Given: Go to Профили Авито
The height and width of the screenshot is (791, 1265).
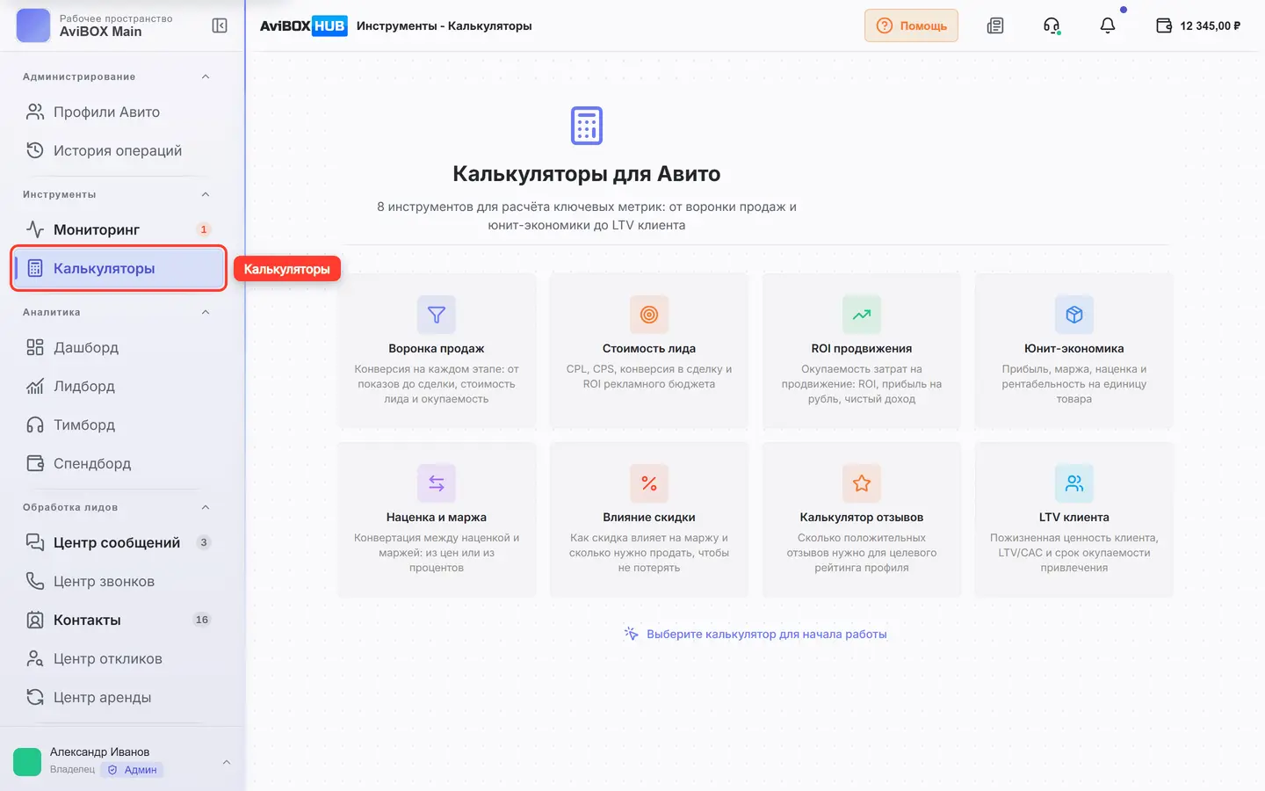Looking at the screenshot, I should coord(119,112).
